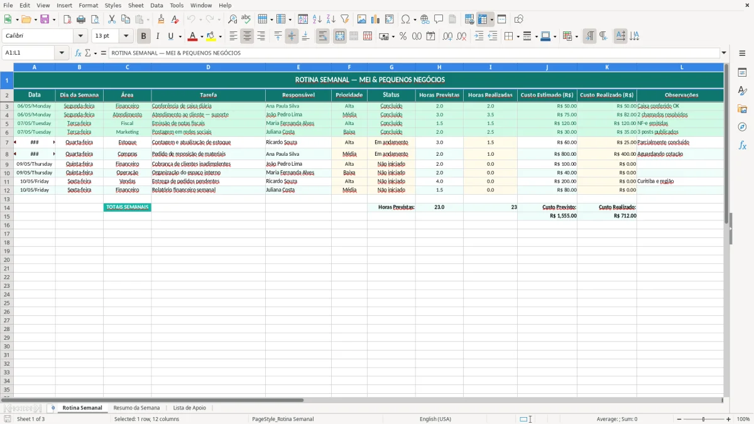Expand the Name Box dropdown
754x424 pixels.
coord(62,53)
